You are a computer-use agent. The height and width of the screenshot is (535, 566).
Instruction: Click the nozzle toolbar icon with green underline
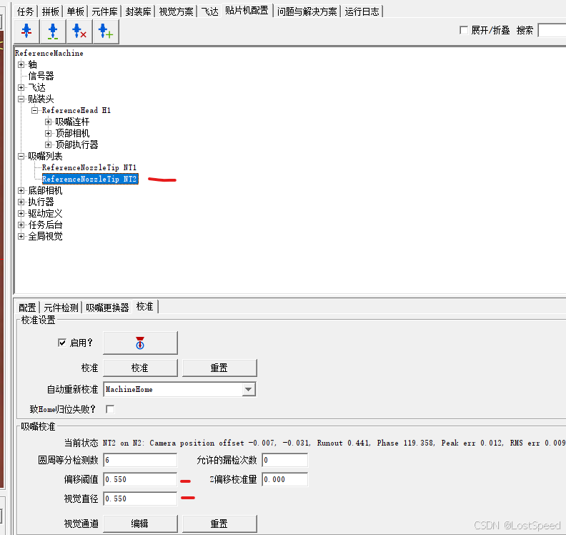(x=53, y=31)
